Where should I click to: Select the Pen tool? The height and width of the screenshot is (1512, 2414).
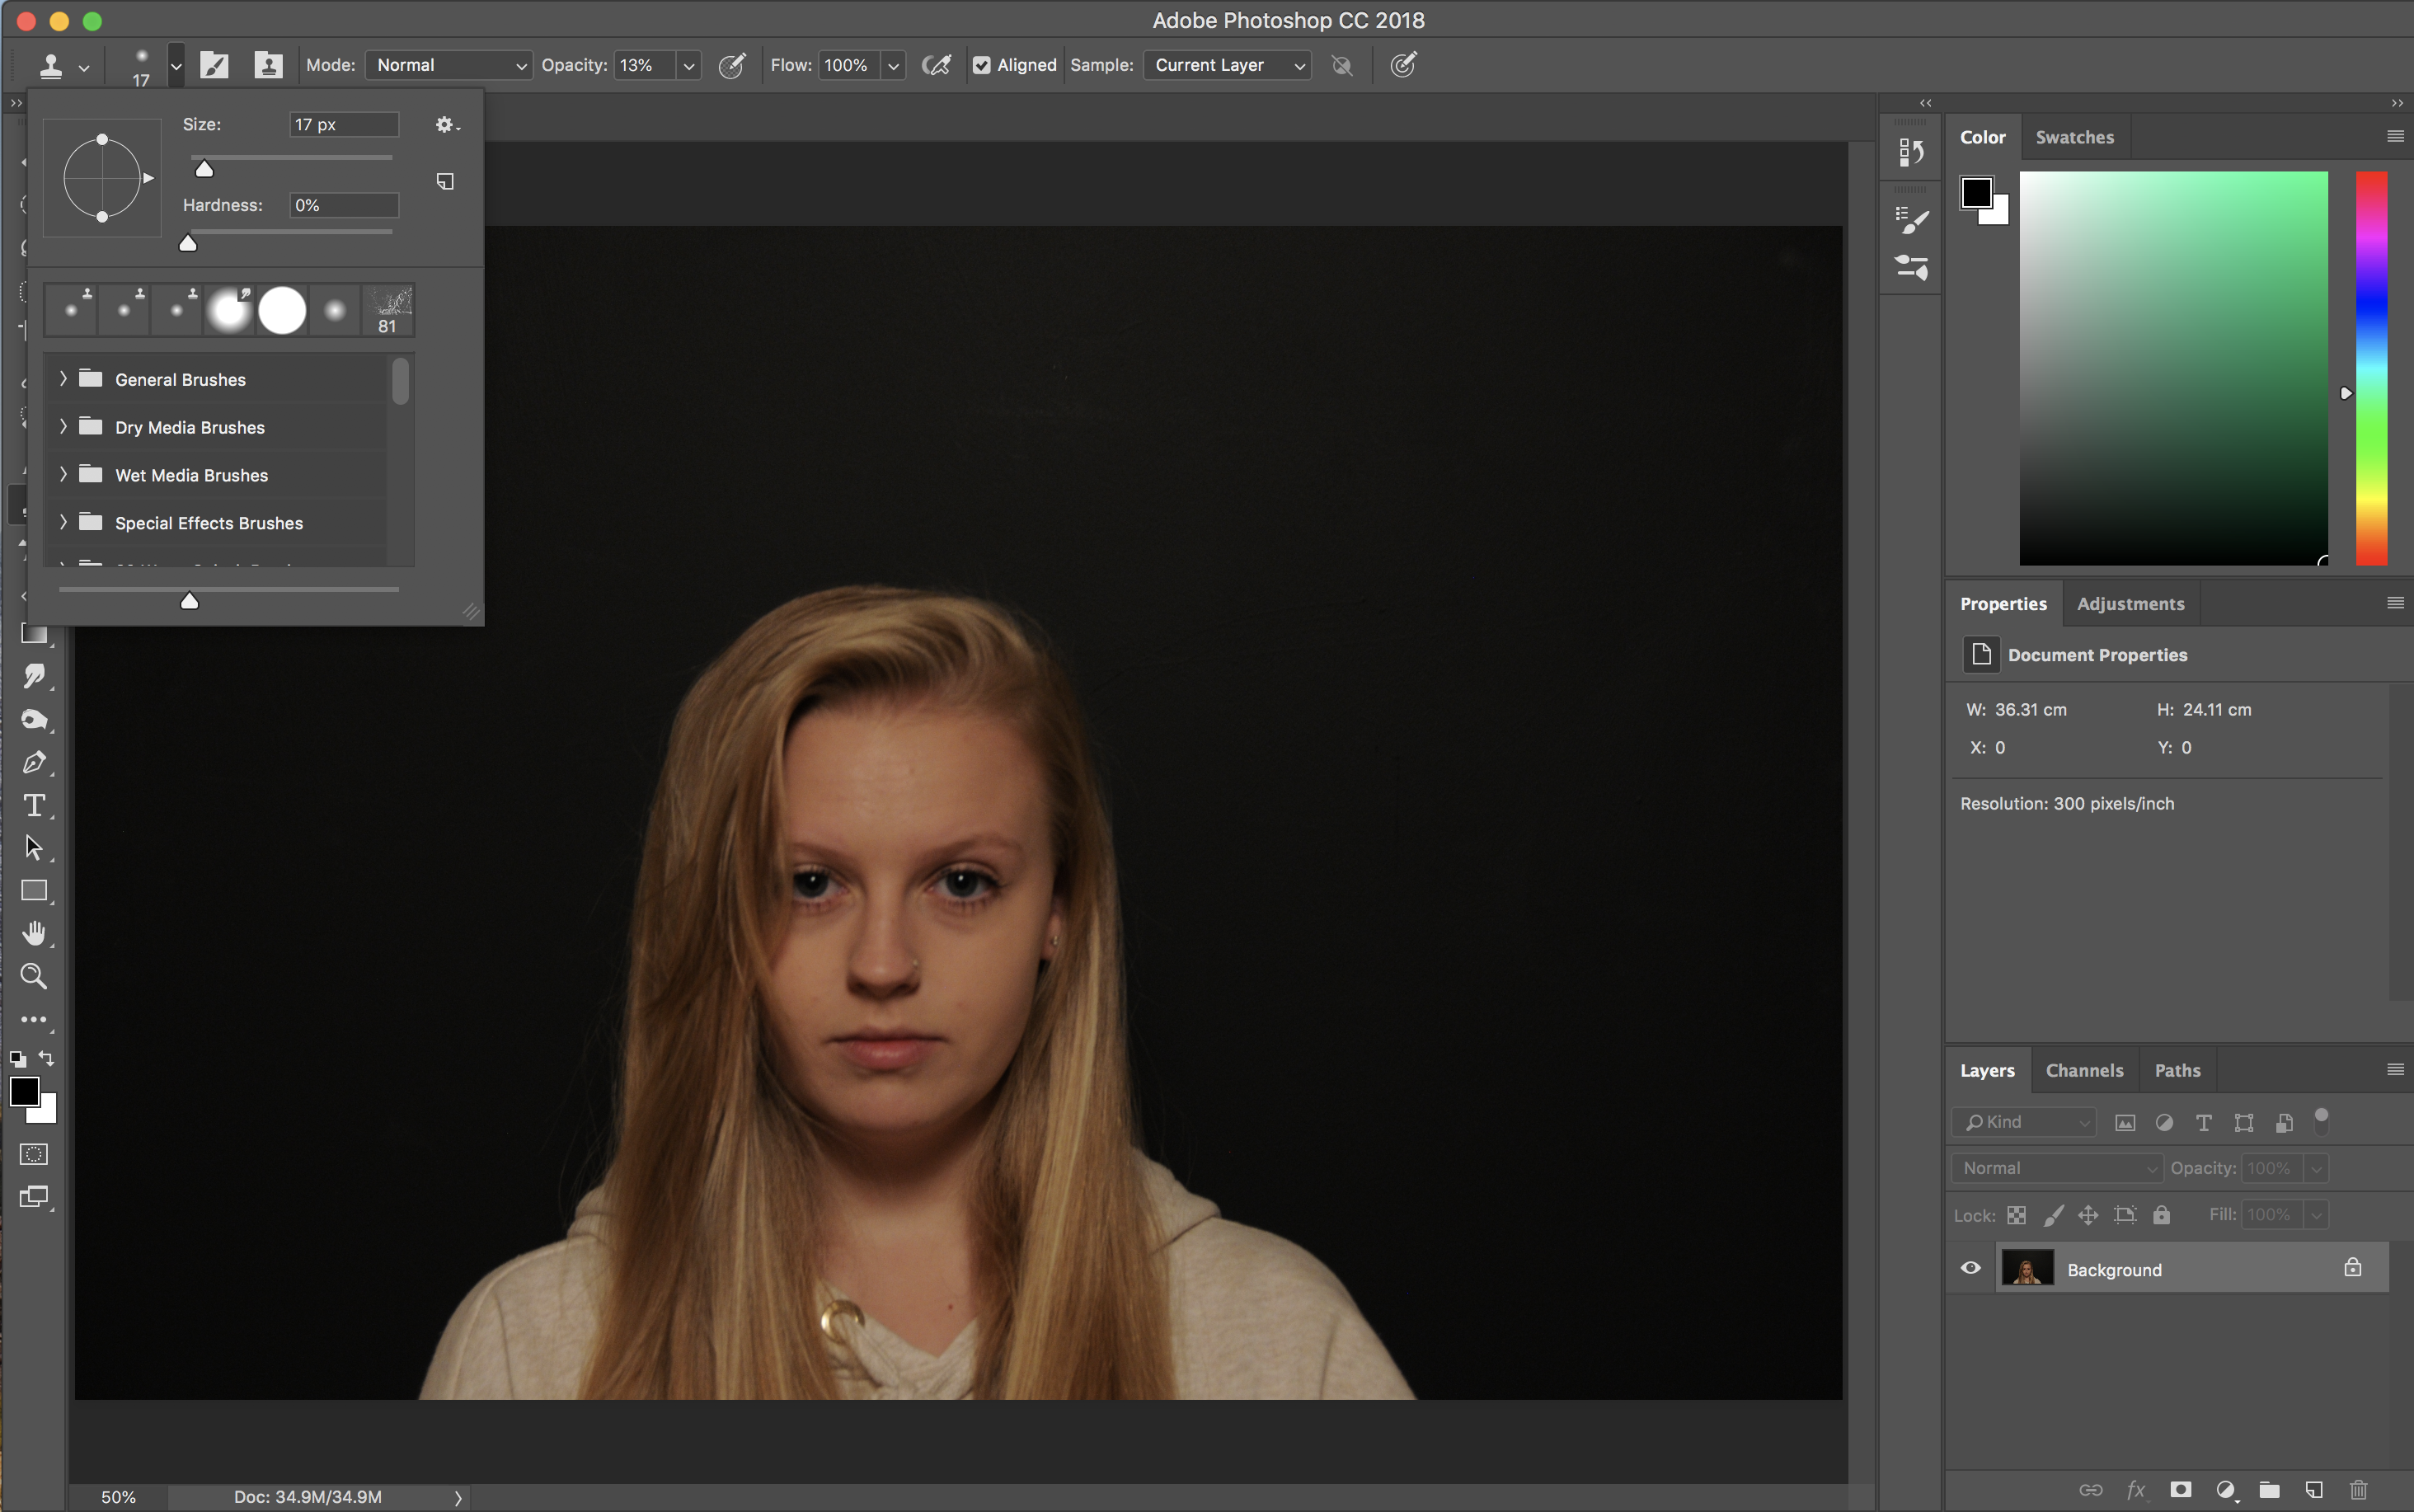pyautogui.click(x=34, y=763)
